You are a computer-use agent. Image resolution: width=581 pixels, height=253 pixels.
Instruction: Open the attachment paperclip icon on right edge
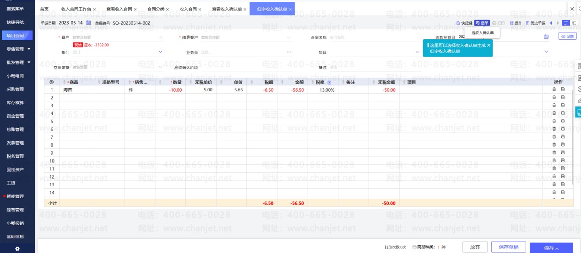[579, 100]
